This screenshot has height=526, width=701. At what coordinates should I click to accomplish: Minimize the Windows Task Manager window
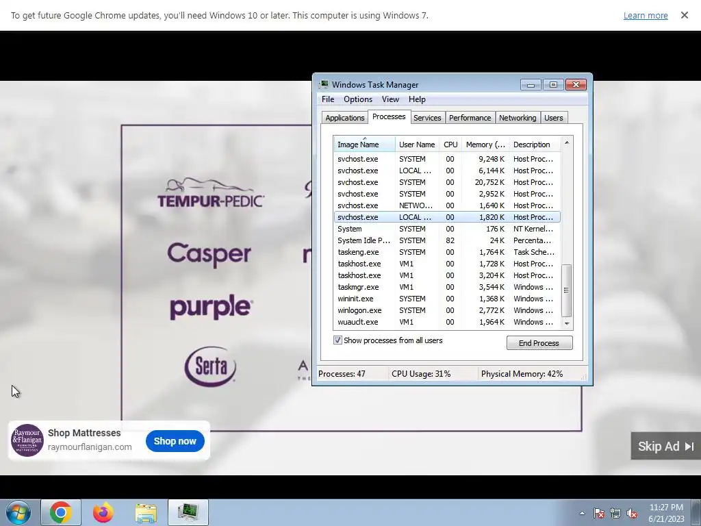pyautogui.click(x=531, y=85)
